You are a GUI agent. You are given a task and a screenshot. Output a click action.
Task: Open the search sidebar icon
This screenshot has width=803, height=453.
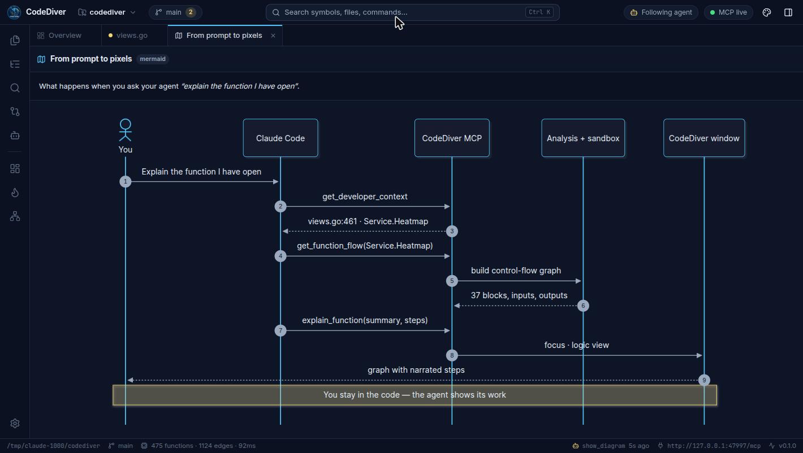coord(15,88)
